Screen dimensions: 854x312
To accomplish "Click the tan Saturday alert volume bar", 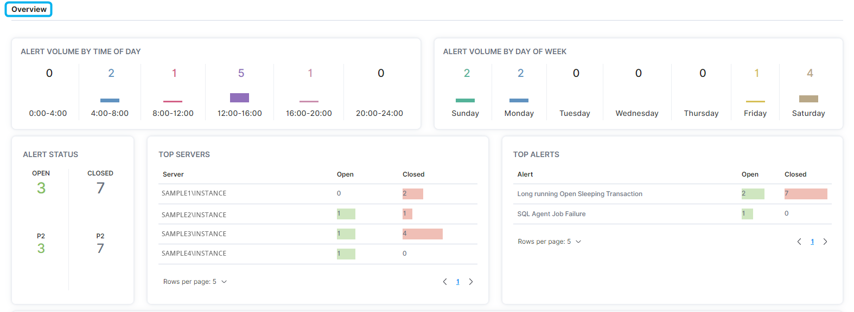I will (x=808, y=99).
